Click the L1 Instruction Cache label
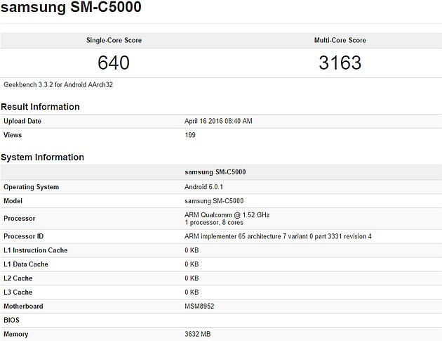 click(36, 250)
